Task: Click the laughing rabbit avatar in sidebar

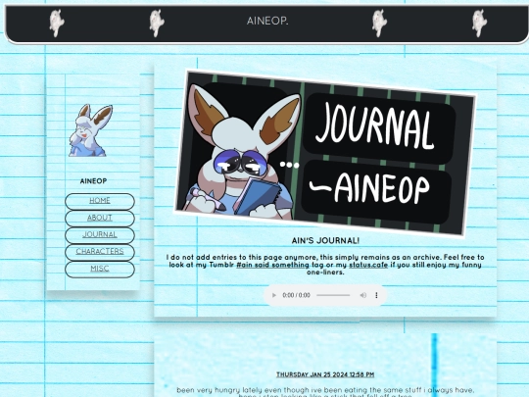Action: pyautogui.click(x=91, y=130)
